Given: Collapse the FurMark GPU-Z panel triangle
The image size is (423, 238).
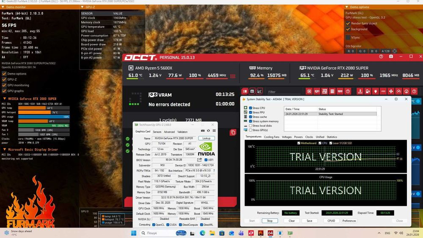Looking at the screenshot, I should pos(82,7).
